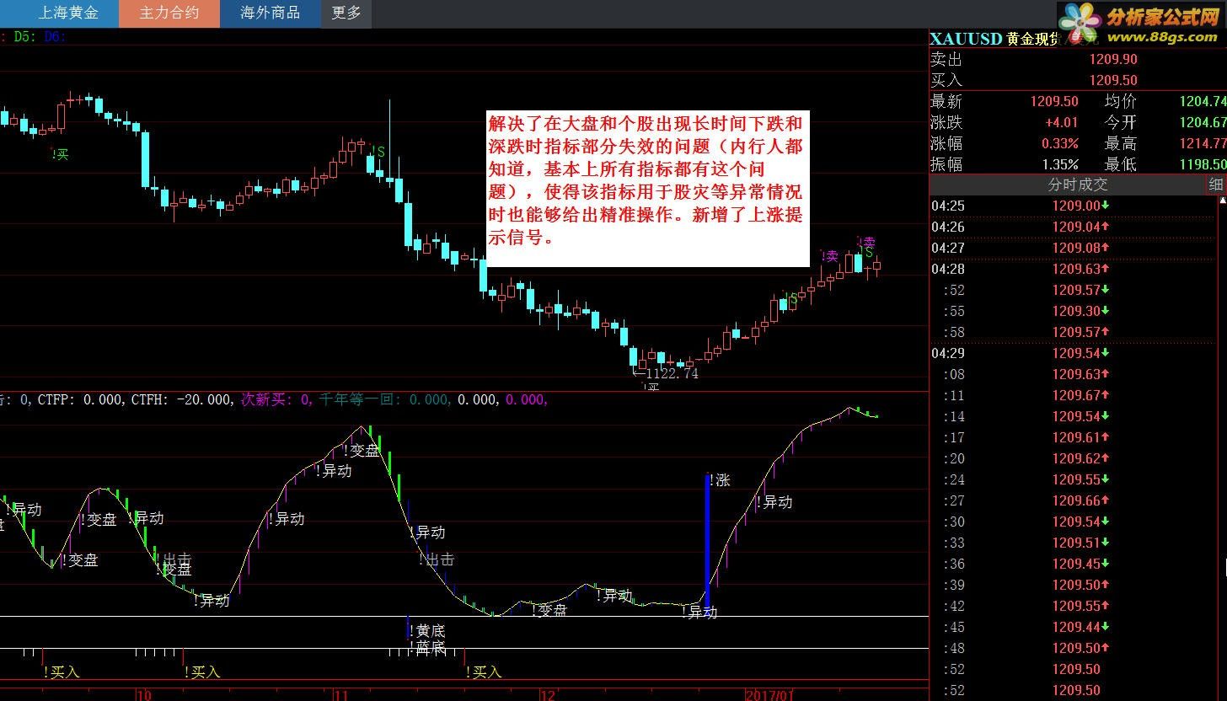The height and width of the screenshot is (701, 1227).
Task: Click the 最低 value 1198.50
Action: point(1203,164)
